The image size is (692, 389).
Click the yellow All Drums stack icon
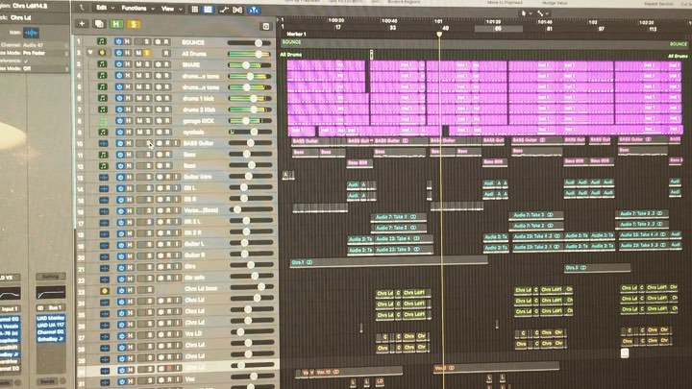pos(102,53)
